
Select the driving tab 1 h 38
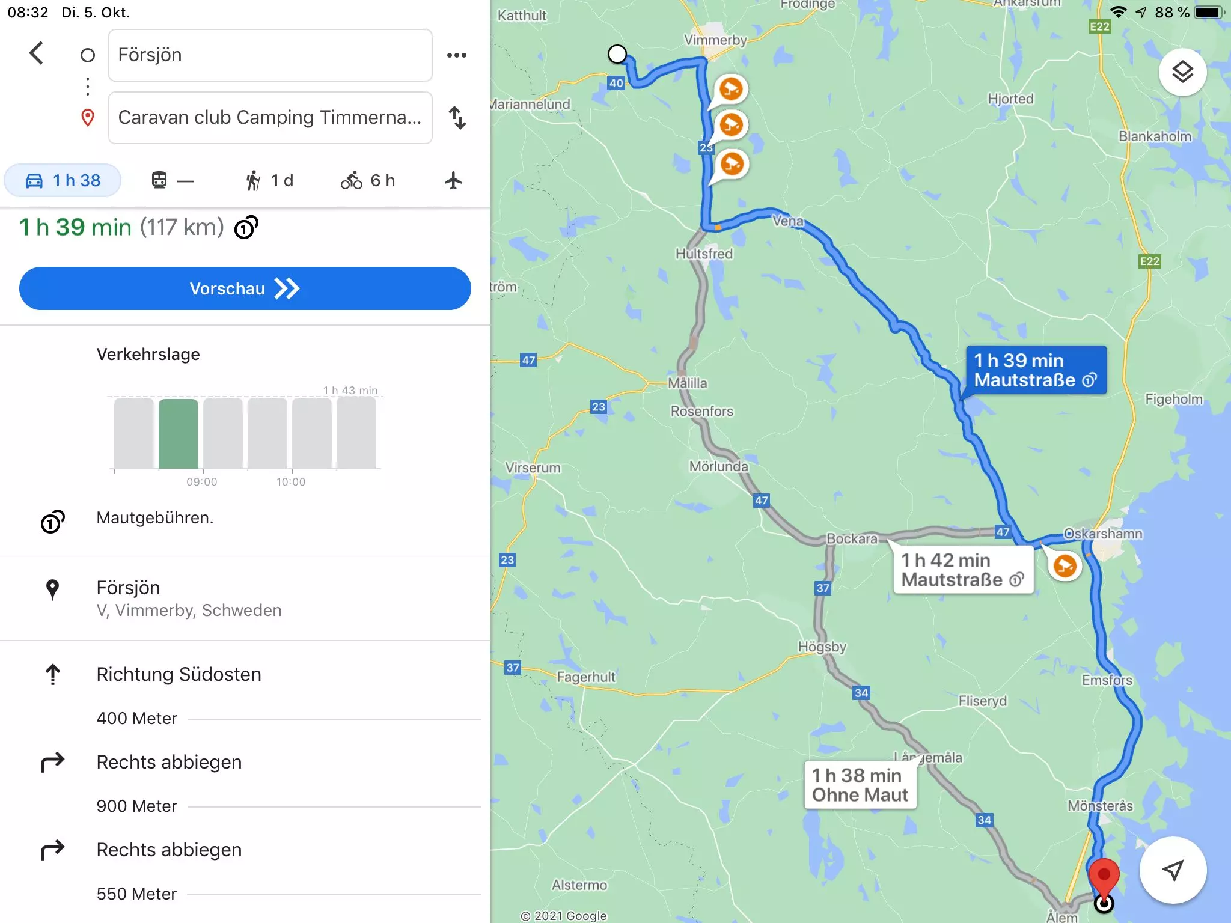(63, 180)
